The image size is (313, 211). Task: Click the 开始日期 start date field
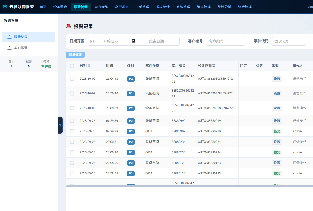click(x=111, y=41)
